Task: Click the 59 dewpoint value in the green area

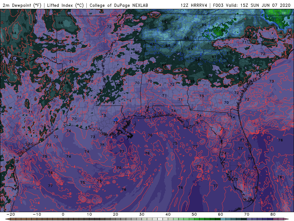Action: pyautogui.click(x=223, y=31)
